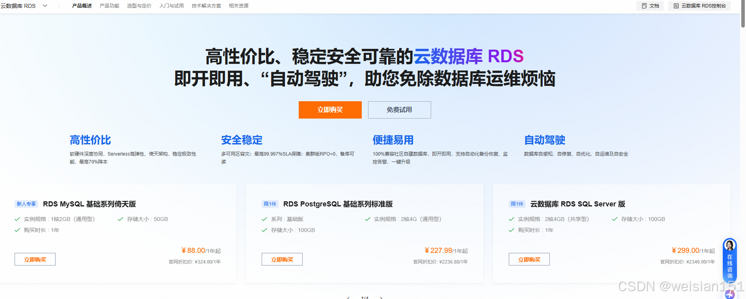
Task: Buy the RDS PostgreSQL 基础系列标准版 plan
Action: point(282,259)
